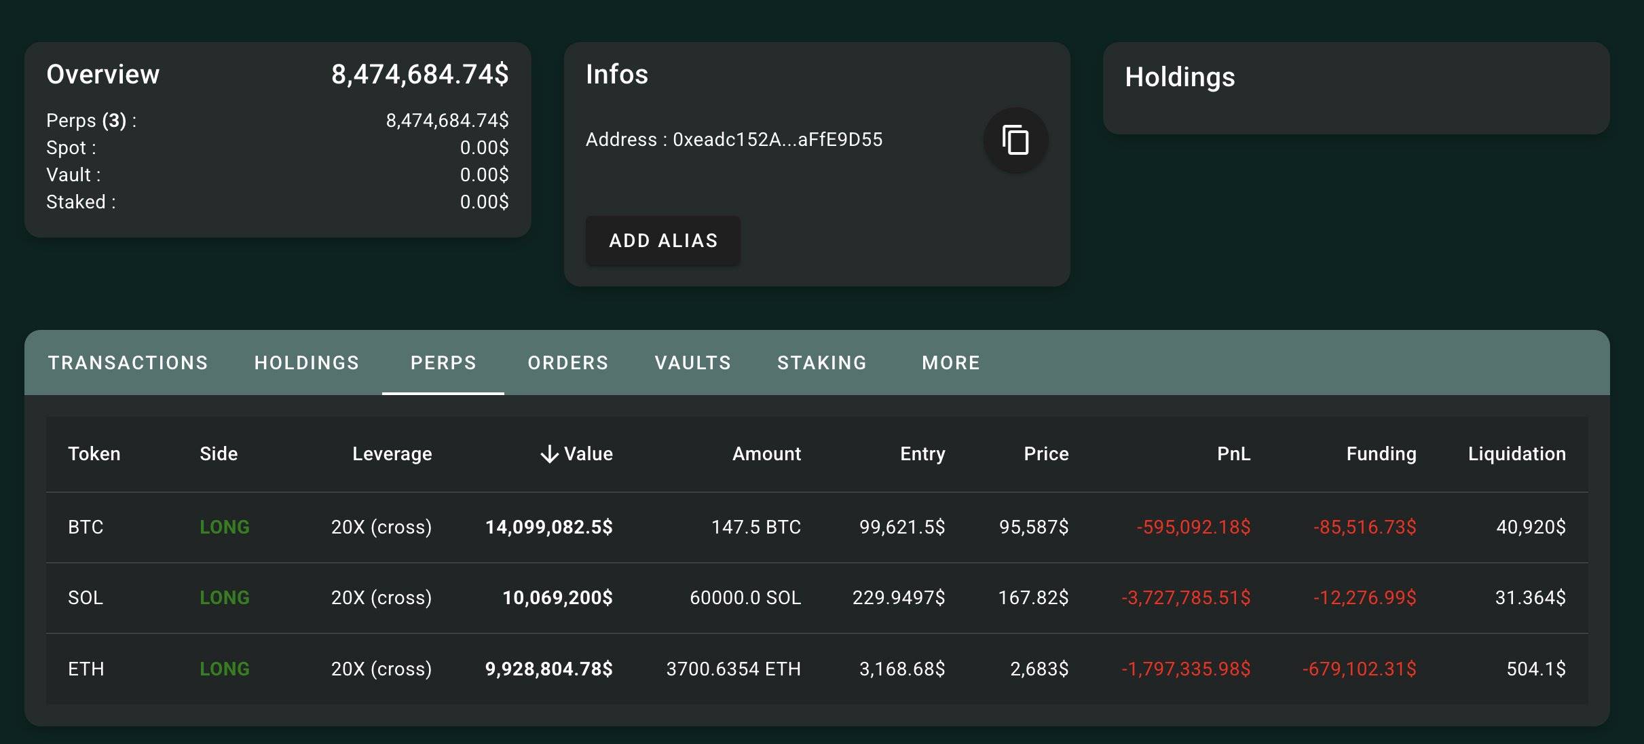Image resolution: width=1644 pixels, height=744 pixels.
Task: Copy the wallet address with copy icon
Action: click(x=1015, y=140)
